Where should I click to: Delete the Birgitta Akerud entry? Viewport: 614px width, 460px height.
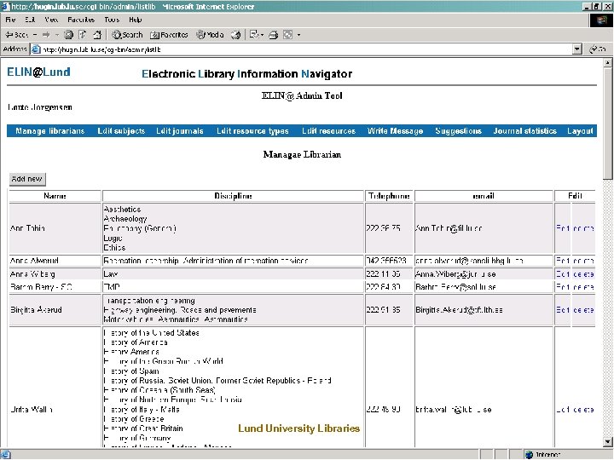tap(583, 310)
